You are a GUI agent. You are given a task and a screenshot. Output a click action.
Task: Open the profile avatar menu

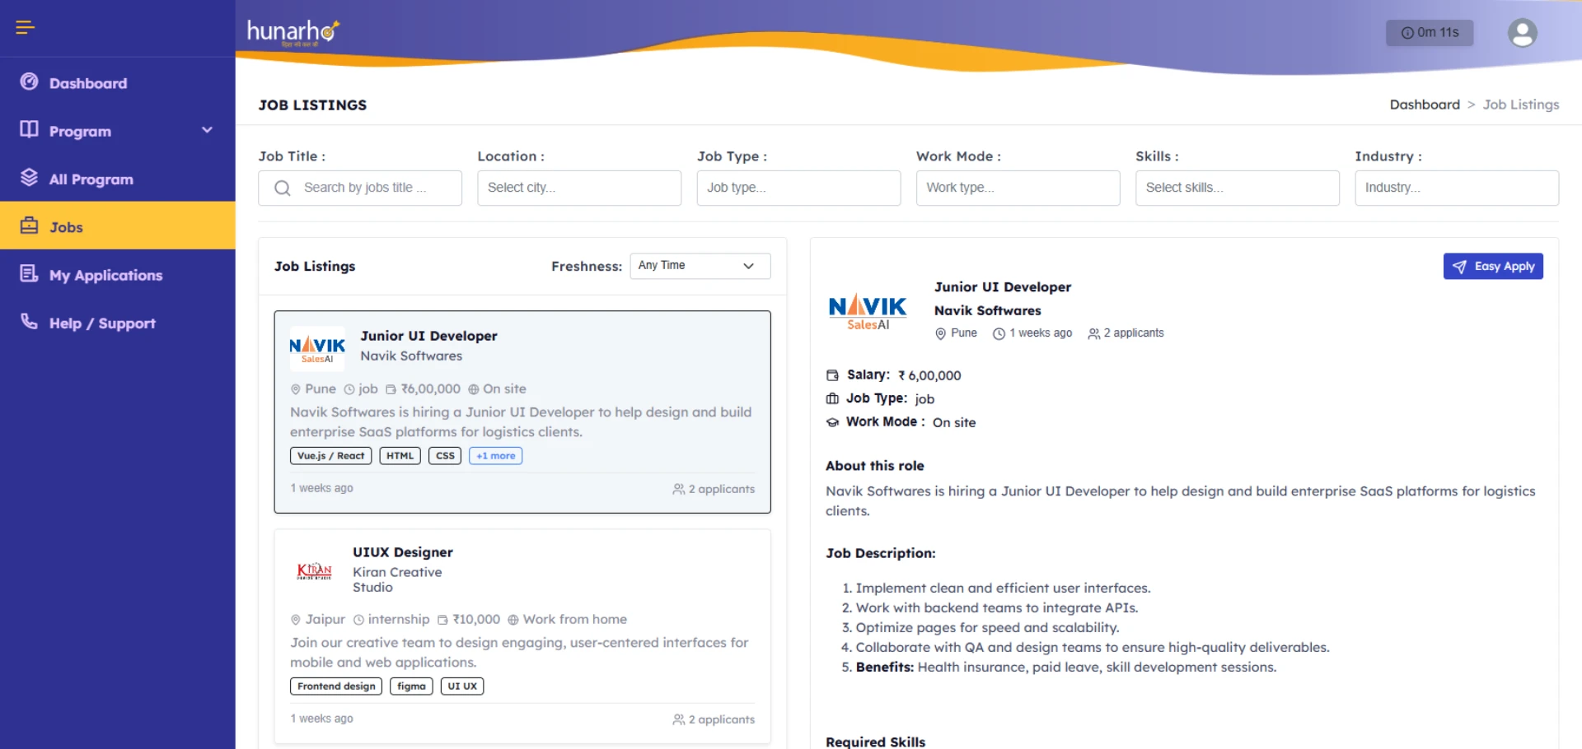(1522, 33)
